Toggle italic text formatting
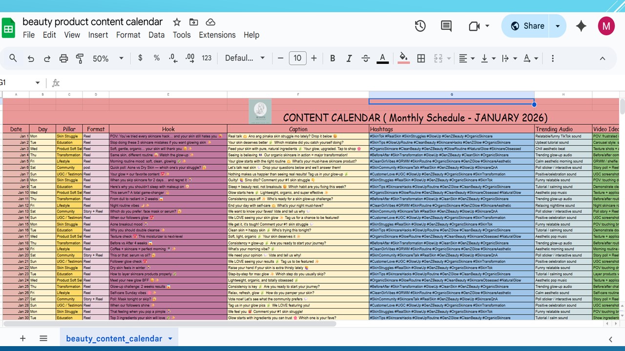The image size is (625, 351). (349, 58)
